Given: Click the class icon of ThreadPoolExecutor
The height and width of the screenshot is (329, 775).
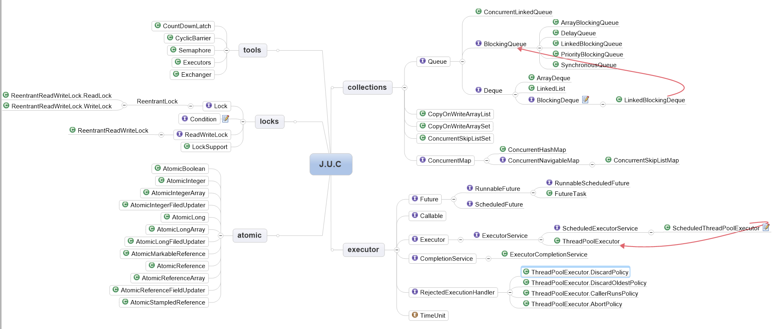Looking at the screenshot, I should coord(557,240).
